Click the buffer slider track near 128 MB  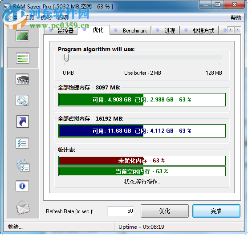click(220, 57)
